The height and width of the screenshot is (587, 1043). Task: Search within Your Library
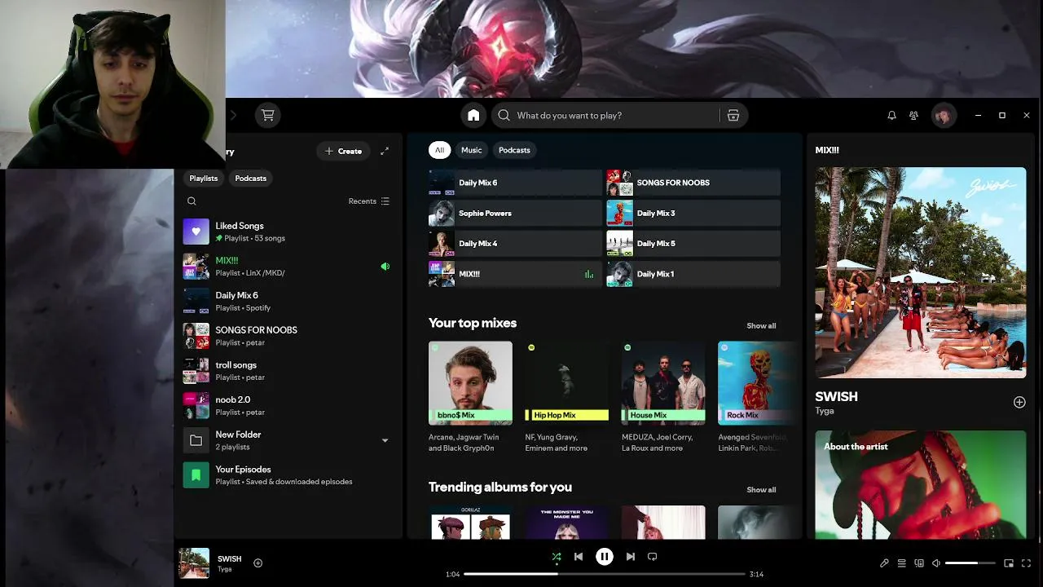[191, 201]
